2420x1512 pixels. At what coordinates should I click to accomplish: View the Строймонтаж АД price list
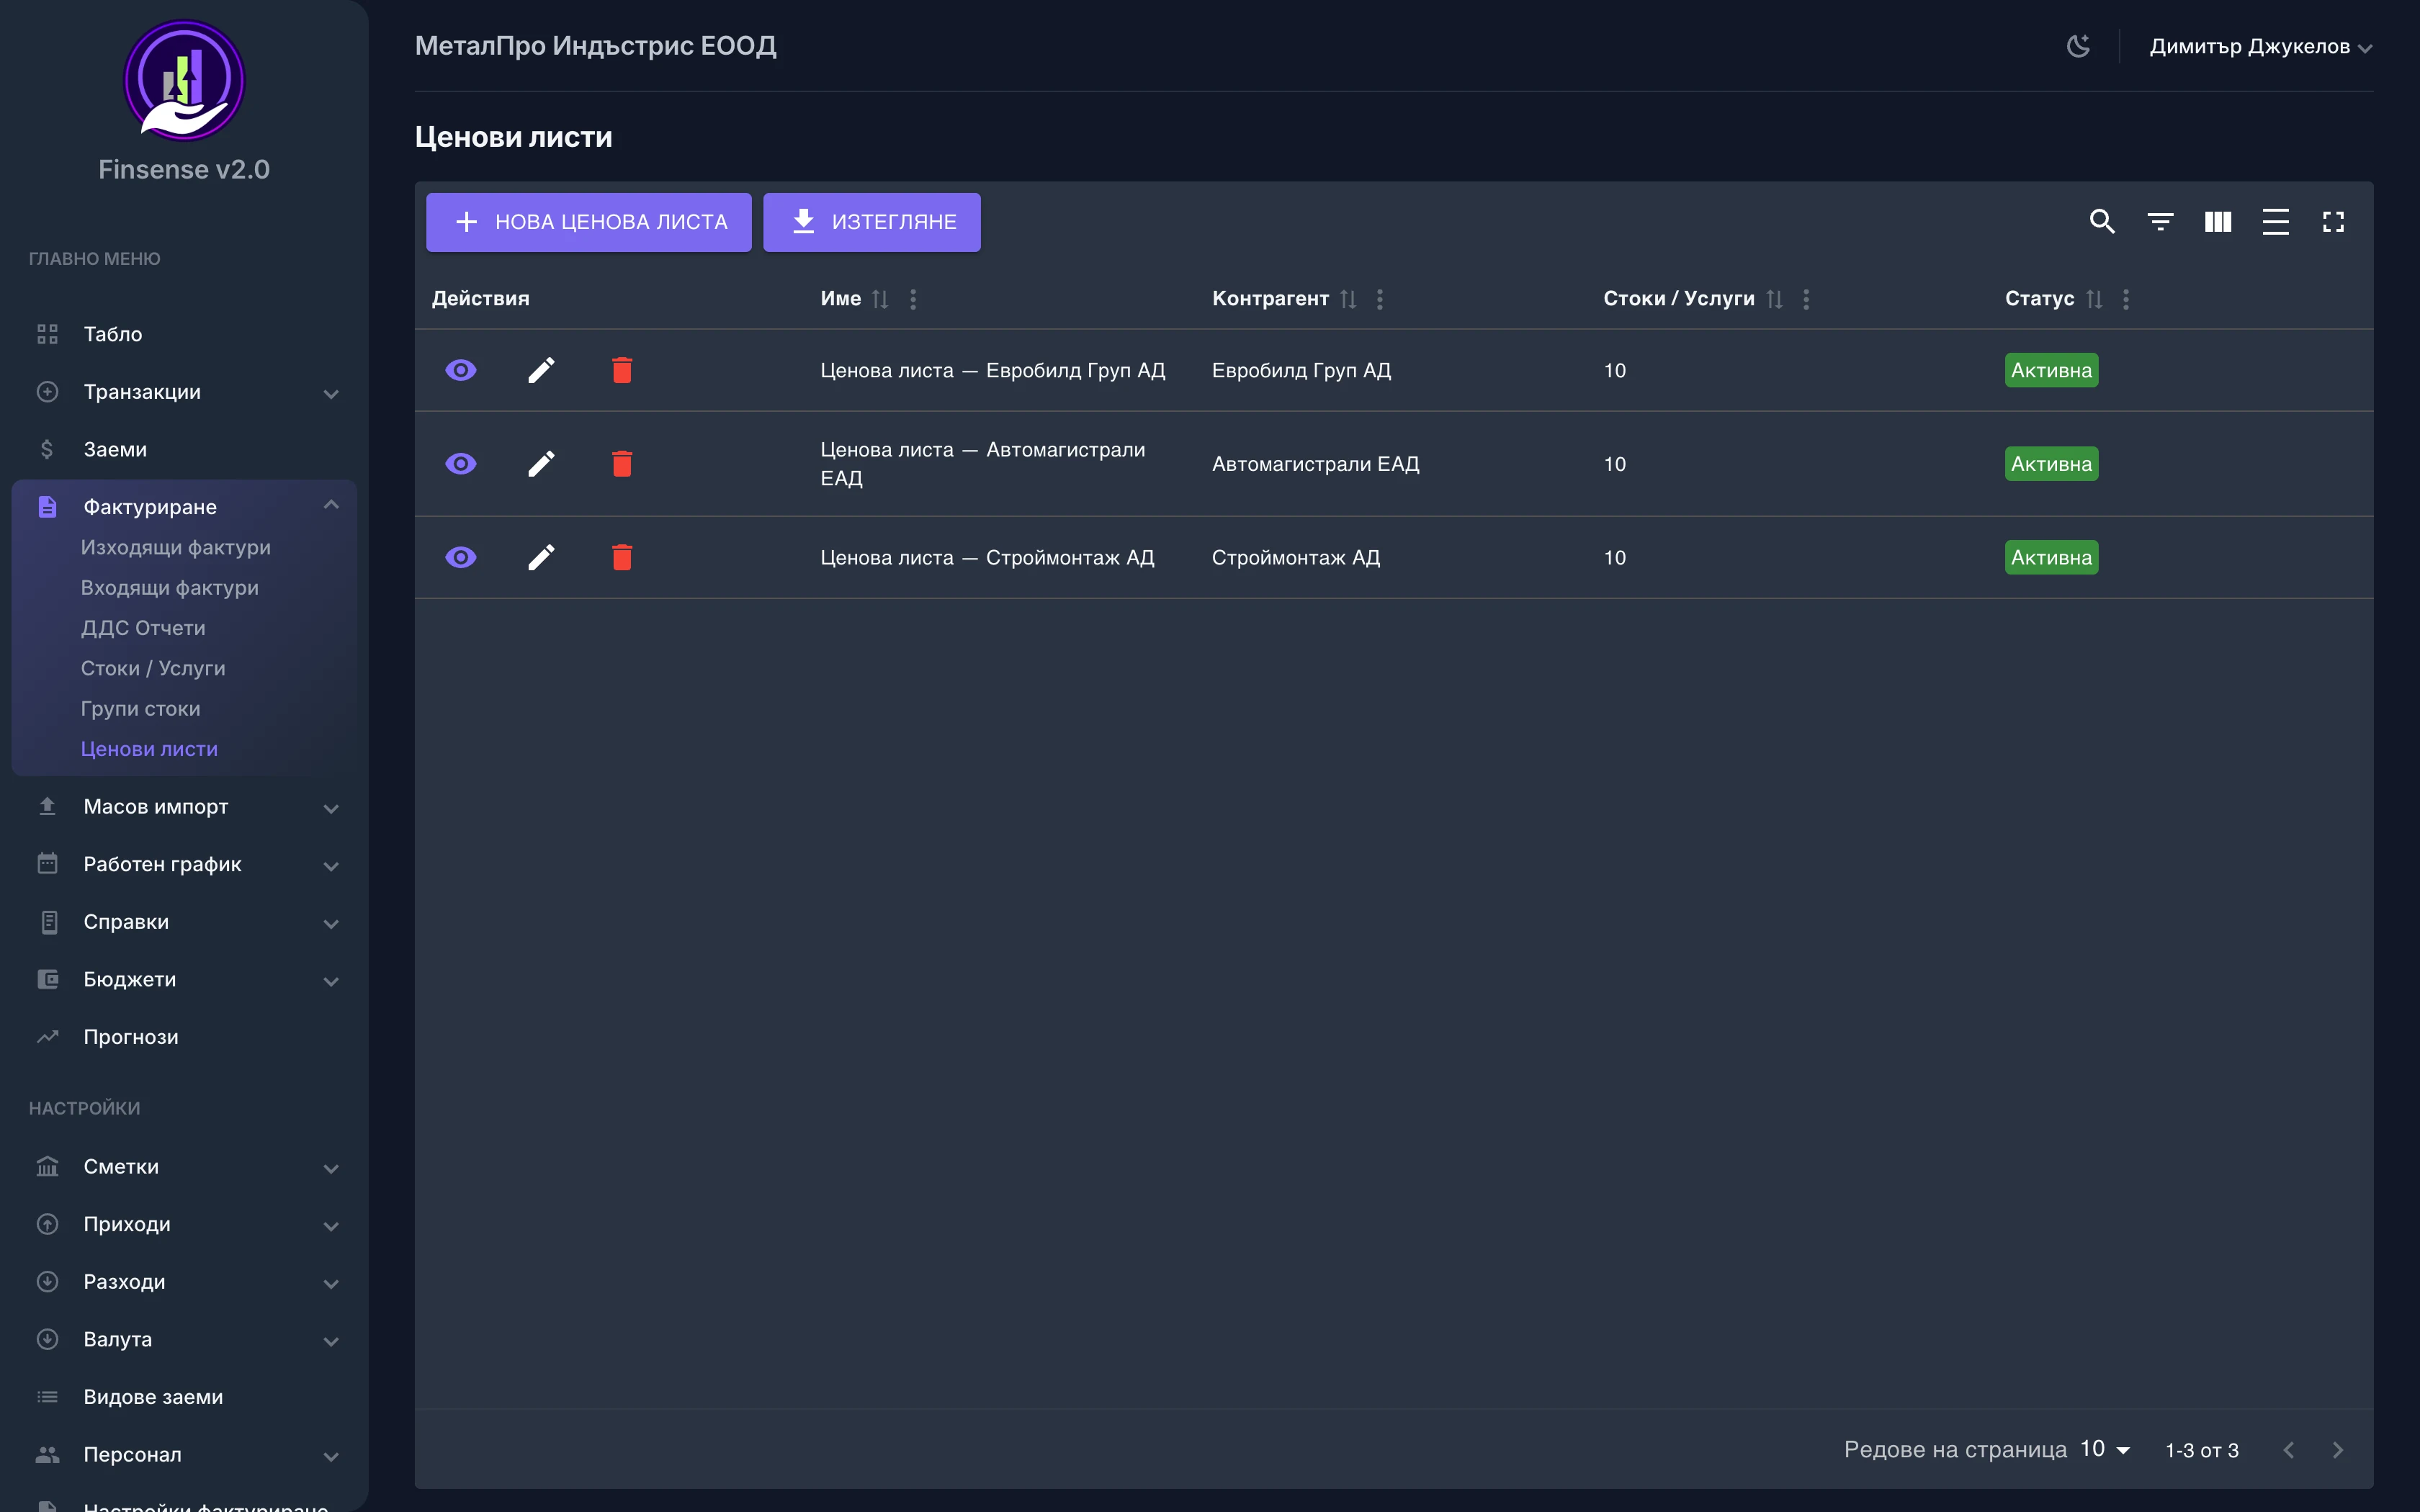[x=460, y=557]
